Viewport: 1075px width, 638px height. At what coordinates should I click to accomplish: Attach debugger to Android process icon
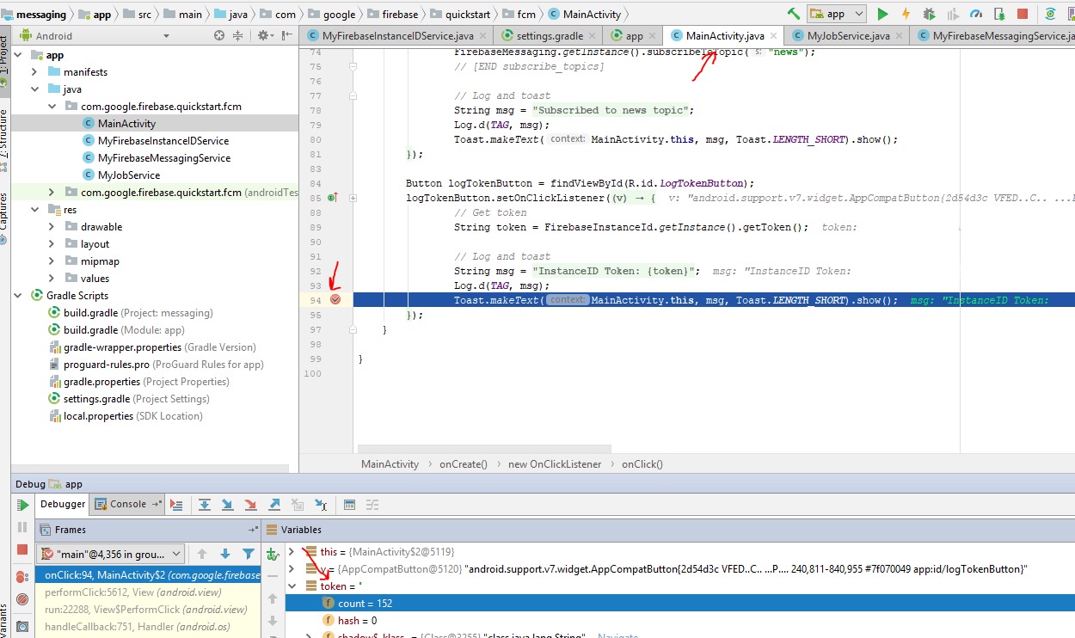[x=998, y=14]
